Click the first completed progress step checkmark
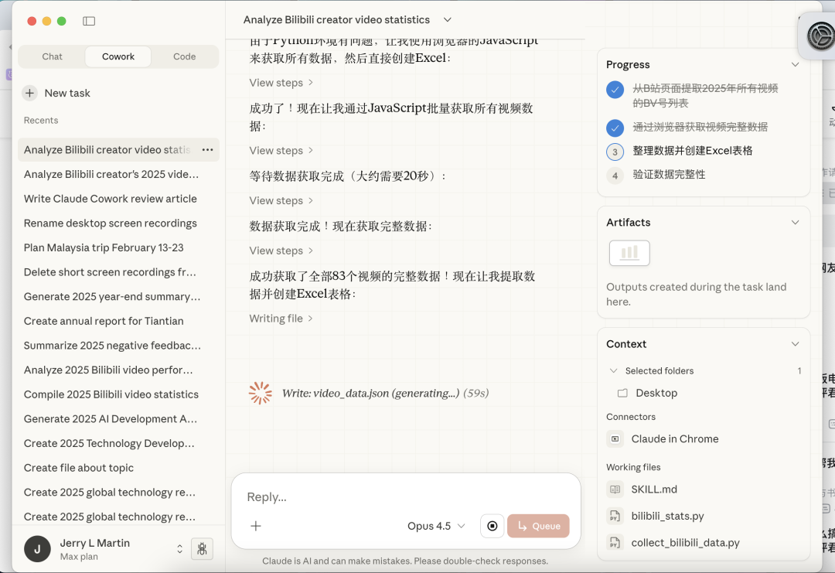Screen dimensions: 835x573 615,90
